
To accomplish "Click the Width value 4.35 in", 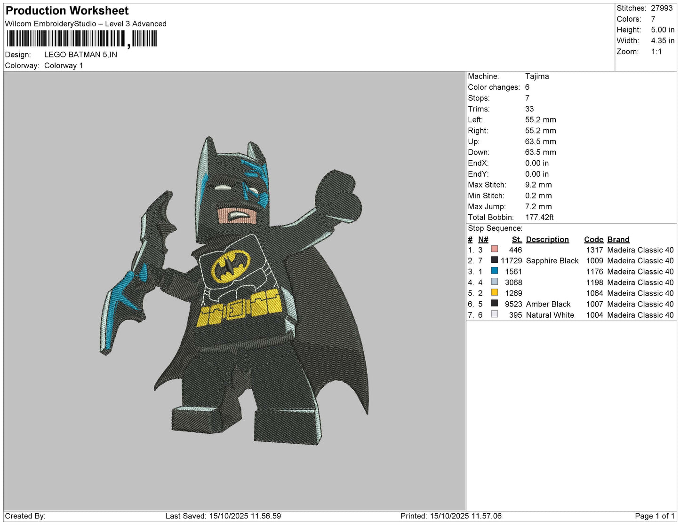I will [x=663, y=40].
